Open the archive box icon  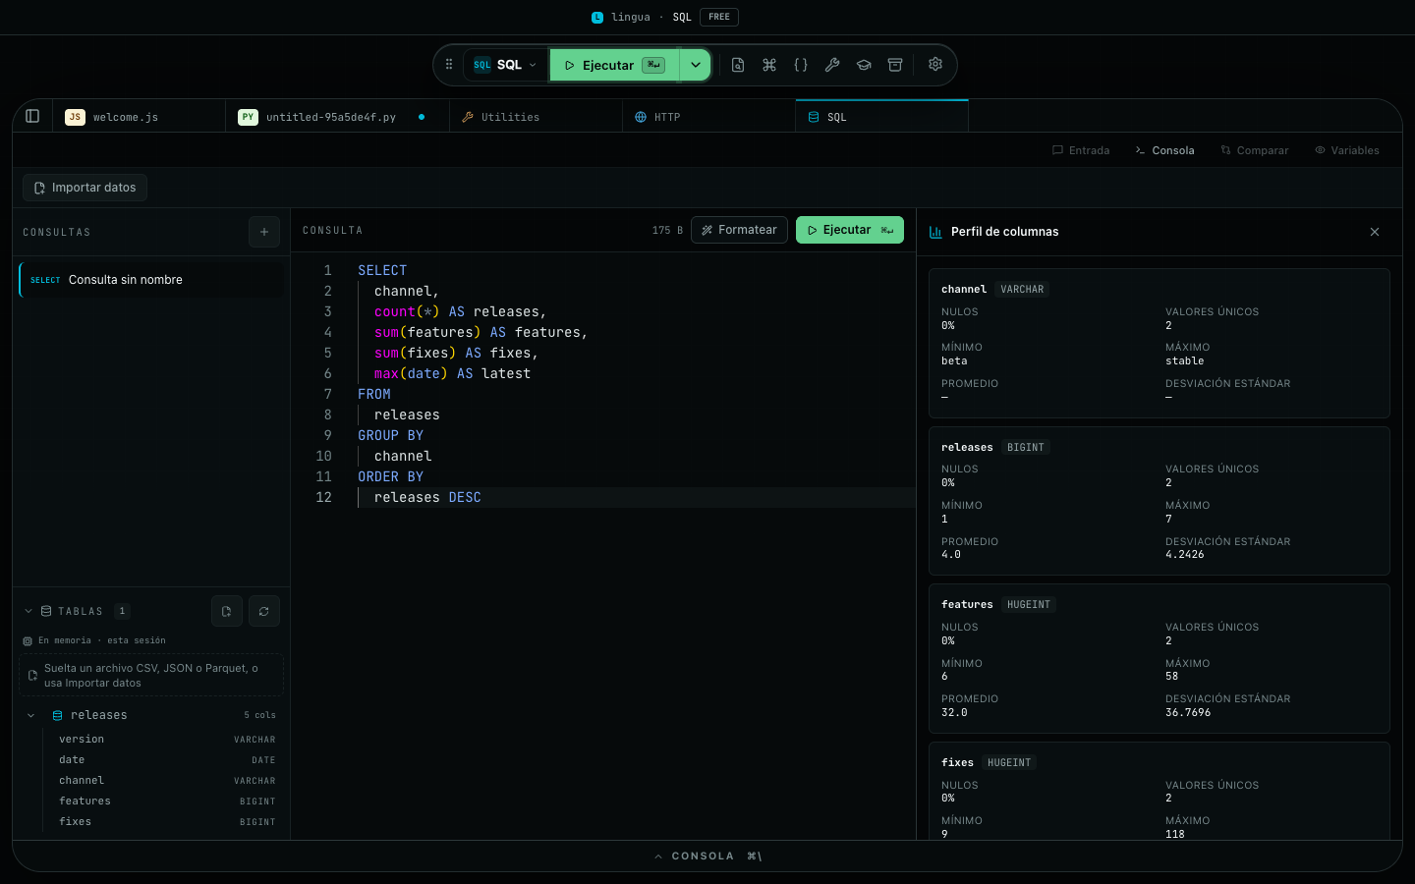tap(895, 65)
